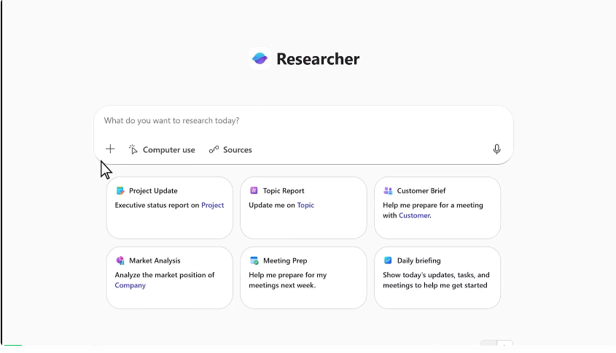Click the plus icon to add content
616x353 pixels.
coord(110,150)
